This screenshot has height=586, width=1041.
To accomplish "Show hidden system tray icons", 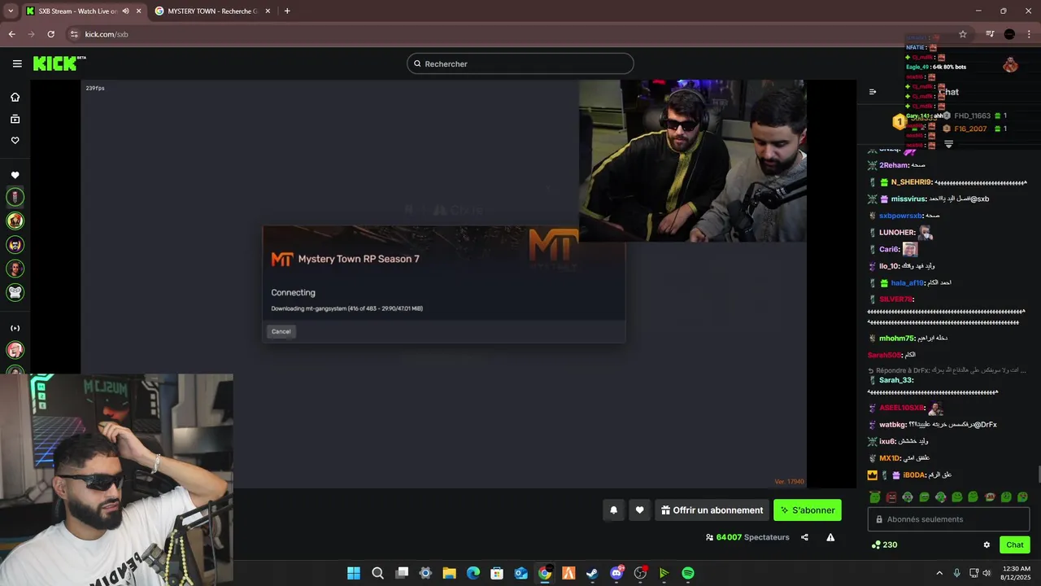I will coord(939,573).
